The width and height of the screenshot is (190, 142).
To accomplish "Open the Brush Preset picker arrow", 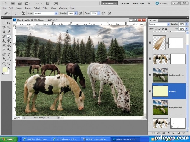I will 19,13.
